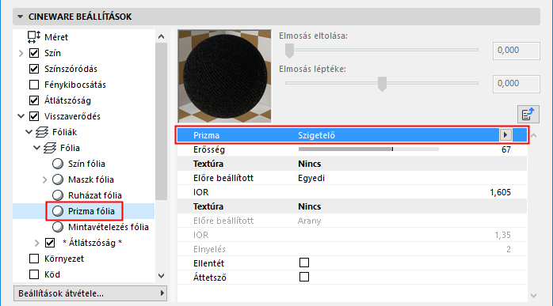Click the Elmosás eltolása value field

(x=517, y=51)
